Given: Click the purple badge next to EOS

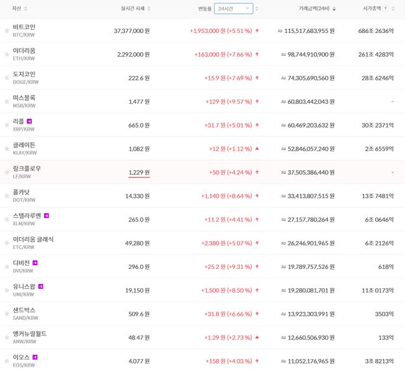Looking at the screenshot, I should pos(35,357).
